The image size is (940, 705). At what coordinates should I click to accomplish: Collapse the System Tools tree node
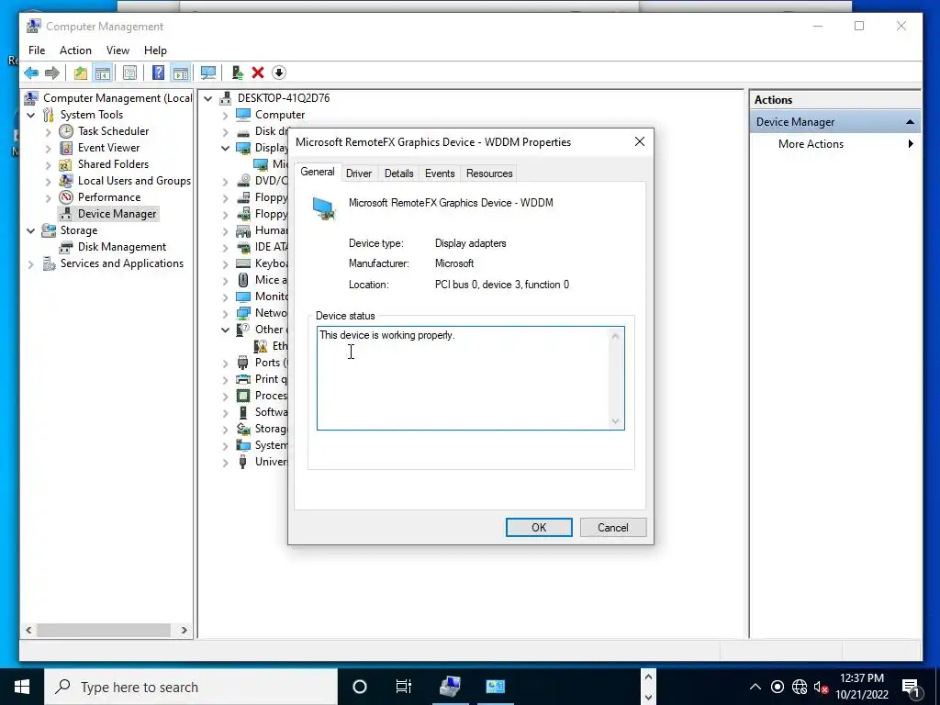pyautogui.click(x=30, y=115)
